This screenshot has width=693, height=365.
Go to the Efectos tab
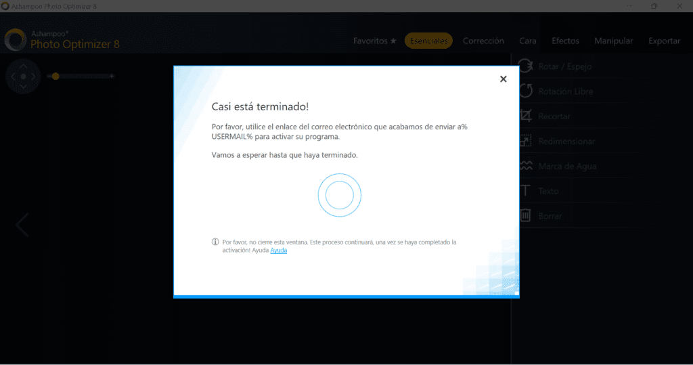pyautogui.click(x=565, y=41)
